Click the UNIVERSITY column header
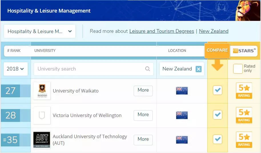The image size is (261, 153). [x=45, y=51]
